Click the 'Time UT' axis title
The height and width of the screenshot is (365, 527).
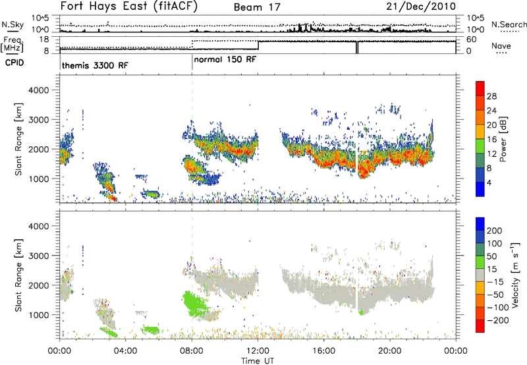(258, 361)
